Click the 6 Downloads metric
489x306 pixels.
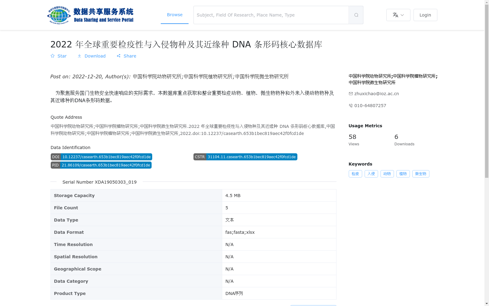pyautogui.click(x=404, y=140)
